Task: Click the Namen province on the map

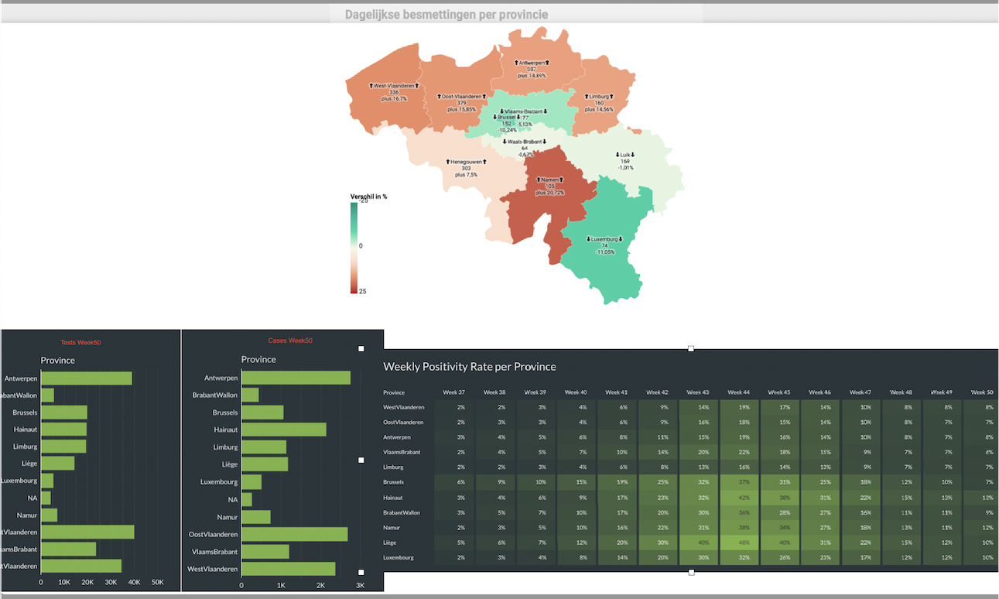Action: coord(550,186)
